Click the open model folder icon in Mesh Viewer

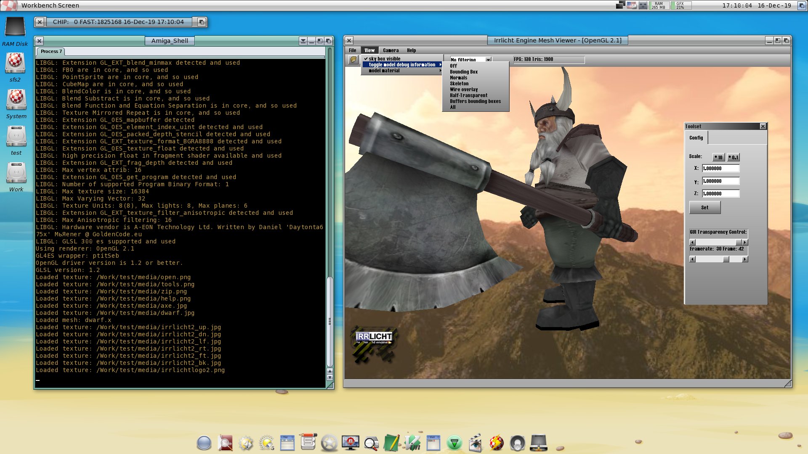tap(353, 60)
